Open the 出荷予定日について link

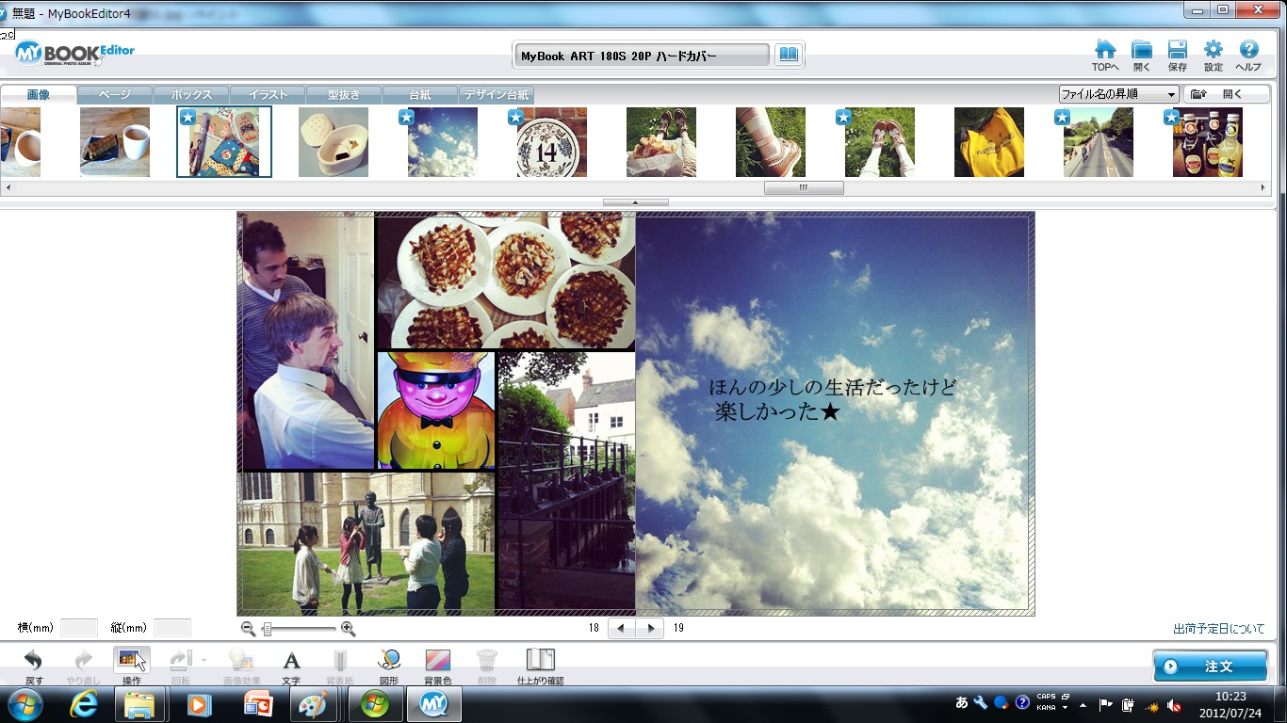click(x=1218, y=629)
